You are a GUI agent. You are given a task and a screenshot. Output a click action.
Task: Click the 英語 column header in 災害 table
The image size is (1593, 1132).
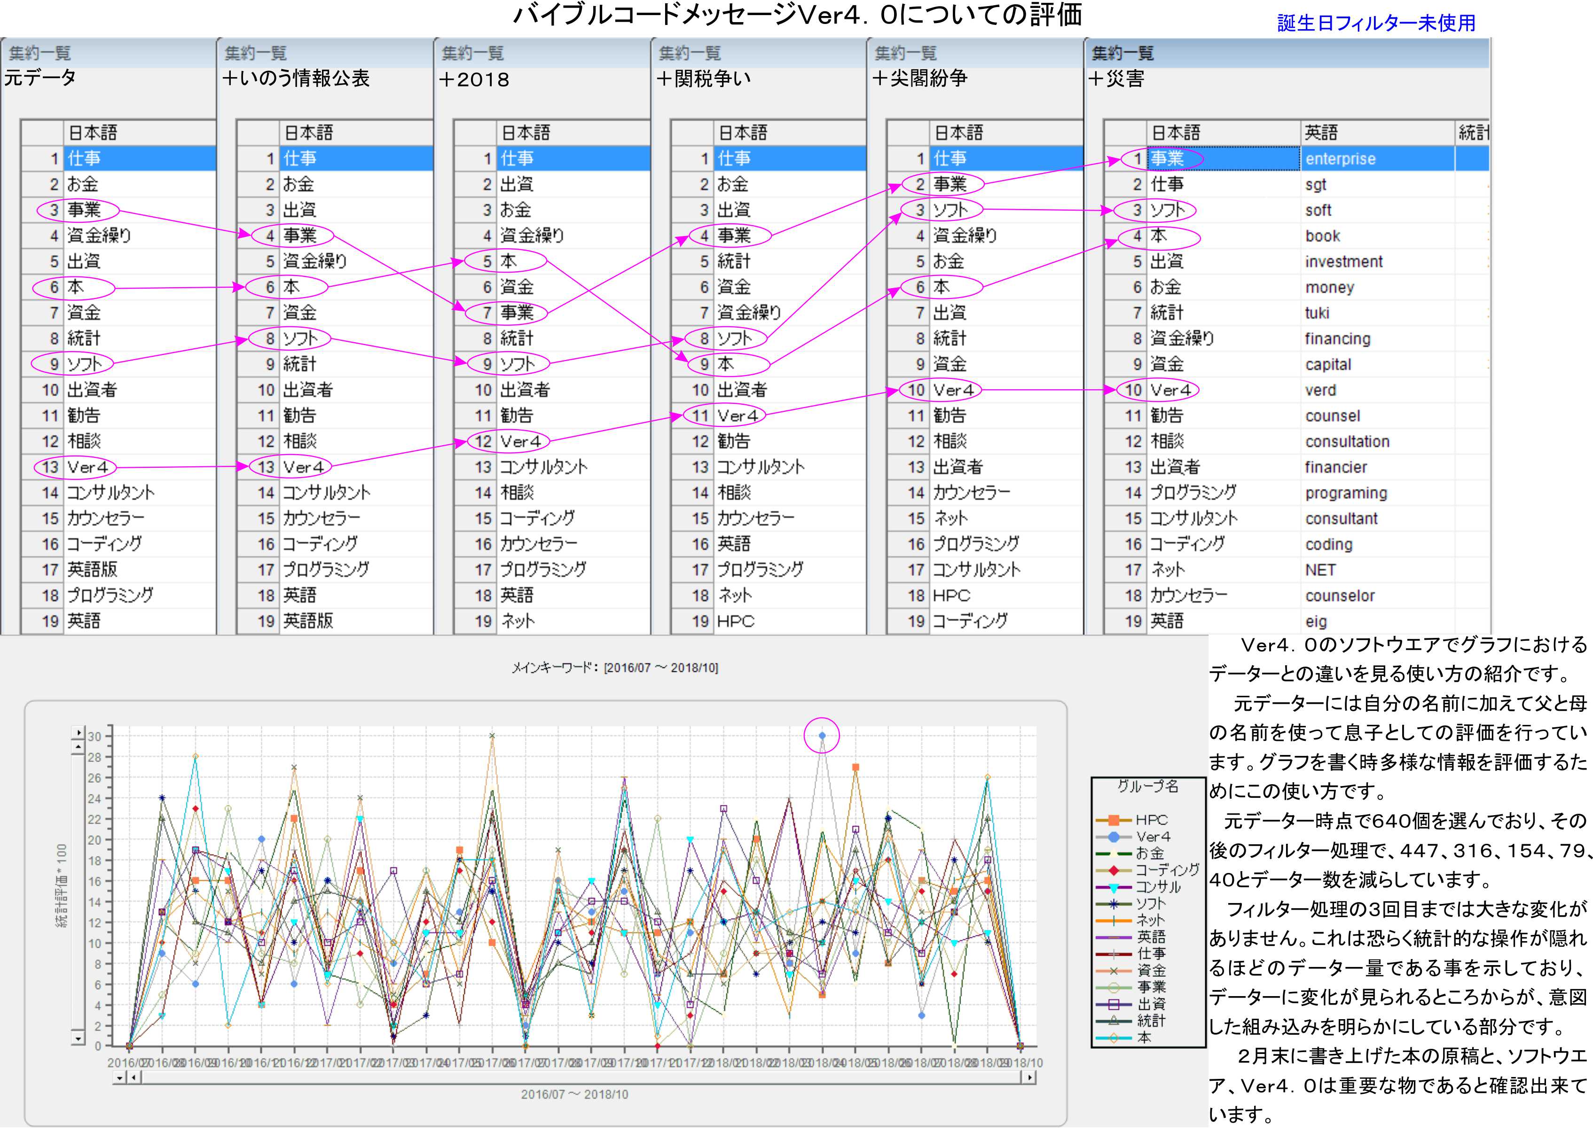1321,133
